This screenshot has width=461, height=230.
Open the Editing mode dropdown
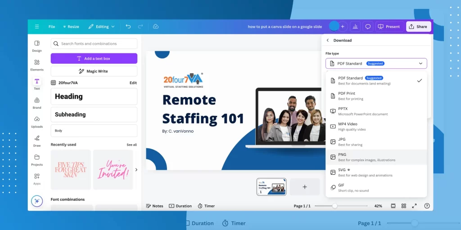[x=101, y=27]
